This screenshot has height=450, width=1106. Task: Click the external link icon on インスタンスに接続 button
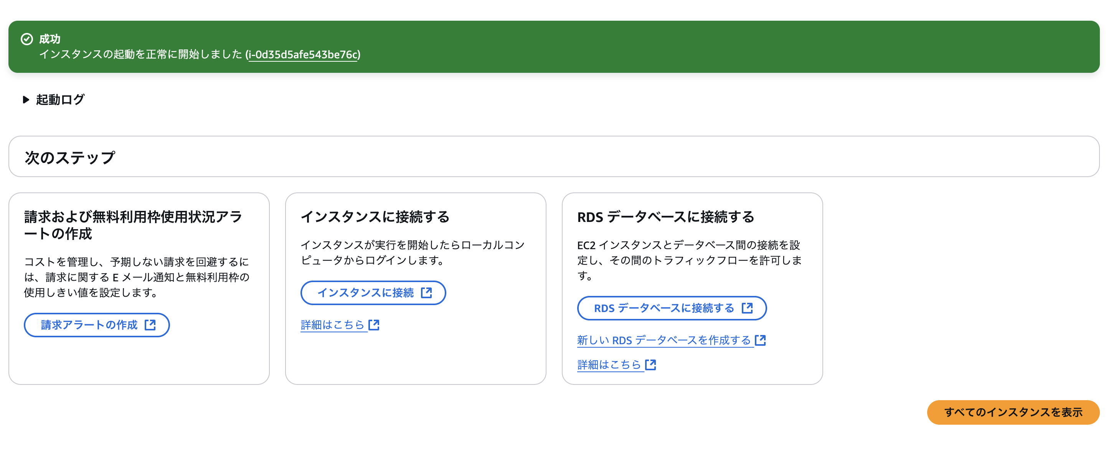coord(426,293)
